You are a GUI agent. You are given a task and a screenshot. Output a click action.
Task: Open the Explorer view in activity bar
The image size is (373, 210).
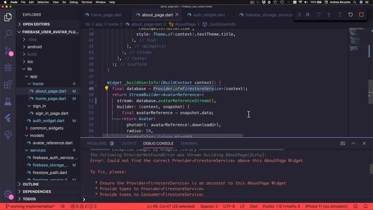(8, 17)
